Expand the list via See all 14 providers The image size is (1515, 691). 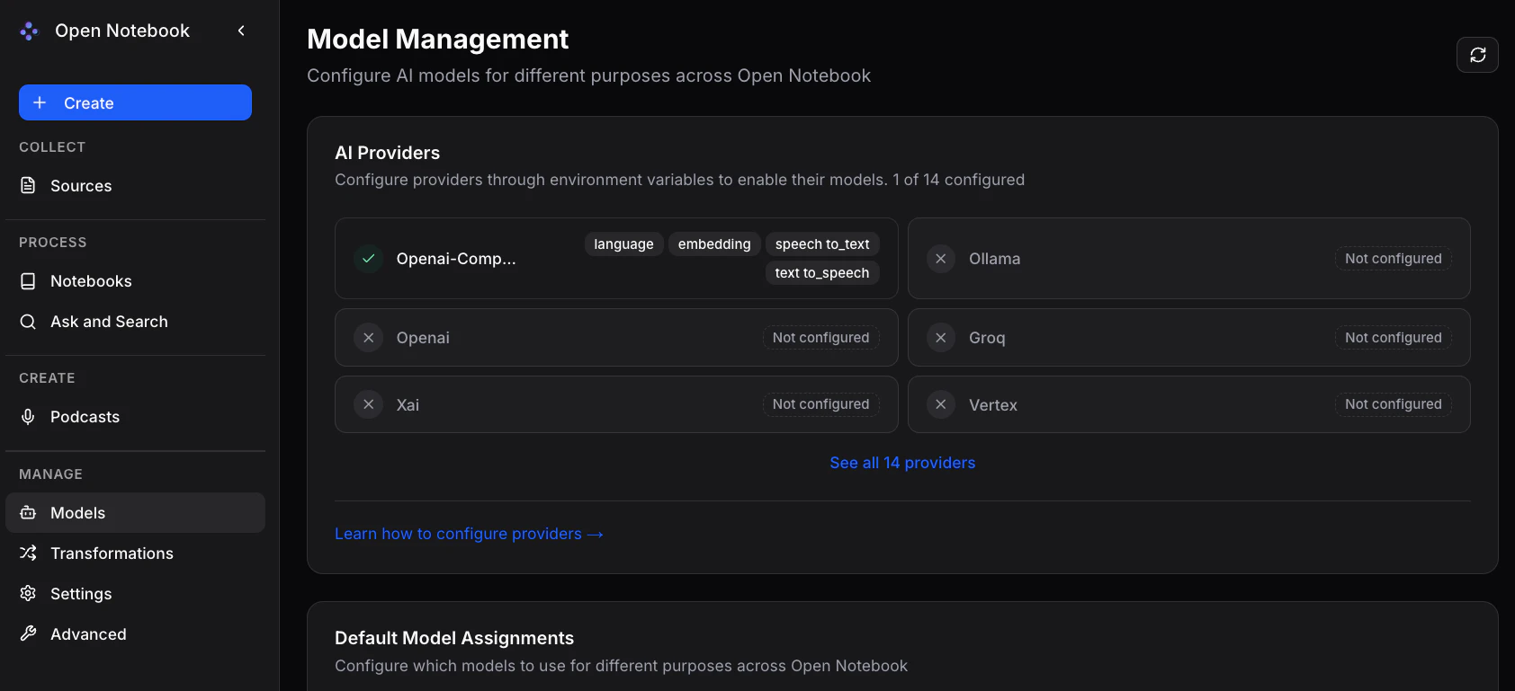click(x=902, y=463)
